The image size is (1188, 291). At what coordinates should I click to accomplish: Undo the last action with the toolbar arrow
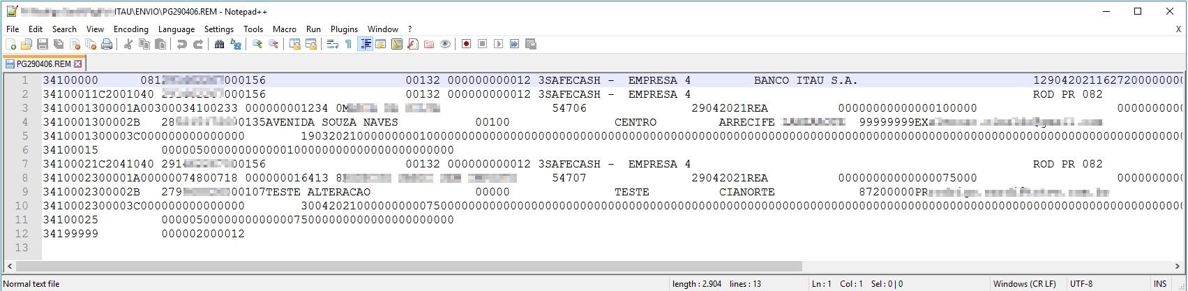(x=182, y=44)
